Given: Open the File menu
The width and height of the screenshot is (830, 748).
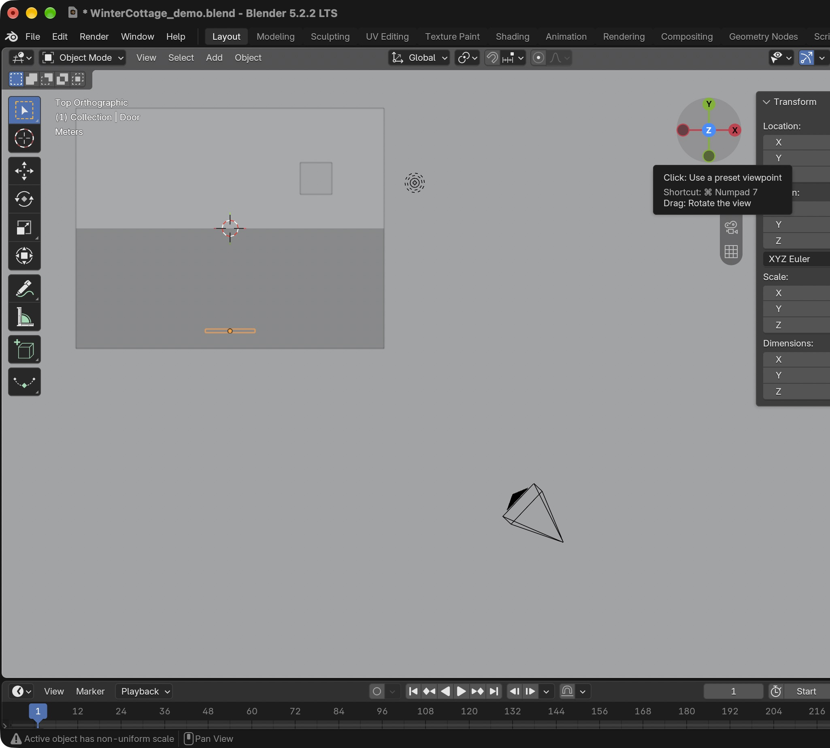Looking at the screenshot, I should (32, 36).
